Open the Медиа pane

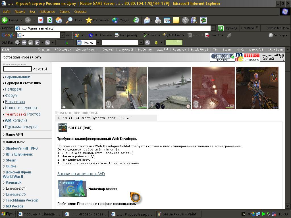[120, 20]
